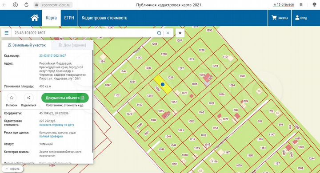
Task: Select the Дом (здание) tab
Action: [72, 45]
